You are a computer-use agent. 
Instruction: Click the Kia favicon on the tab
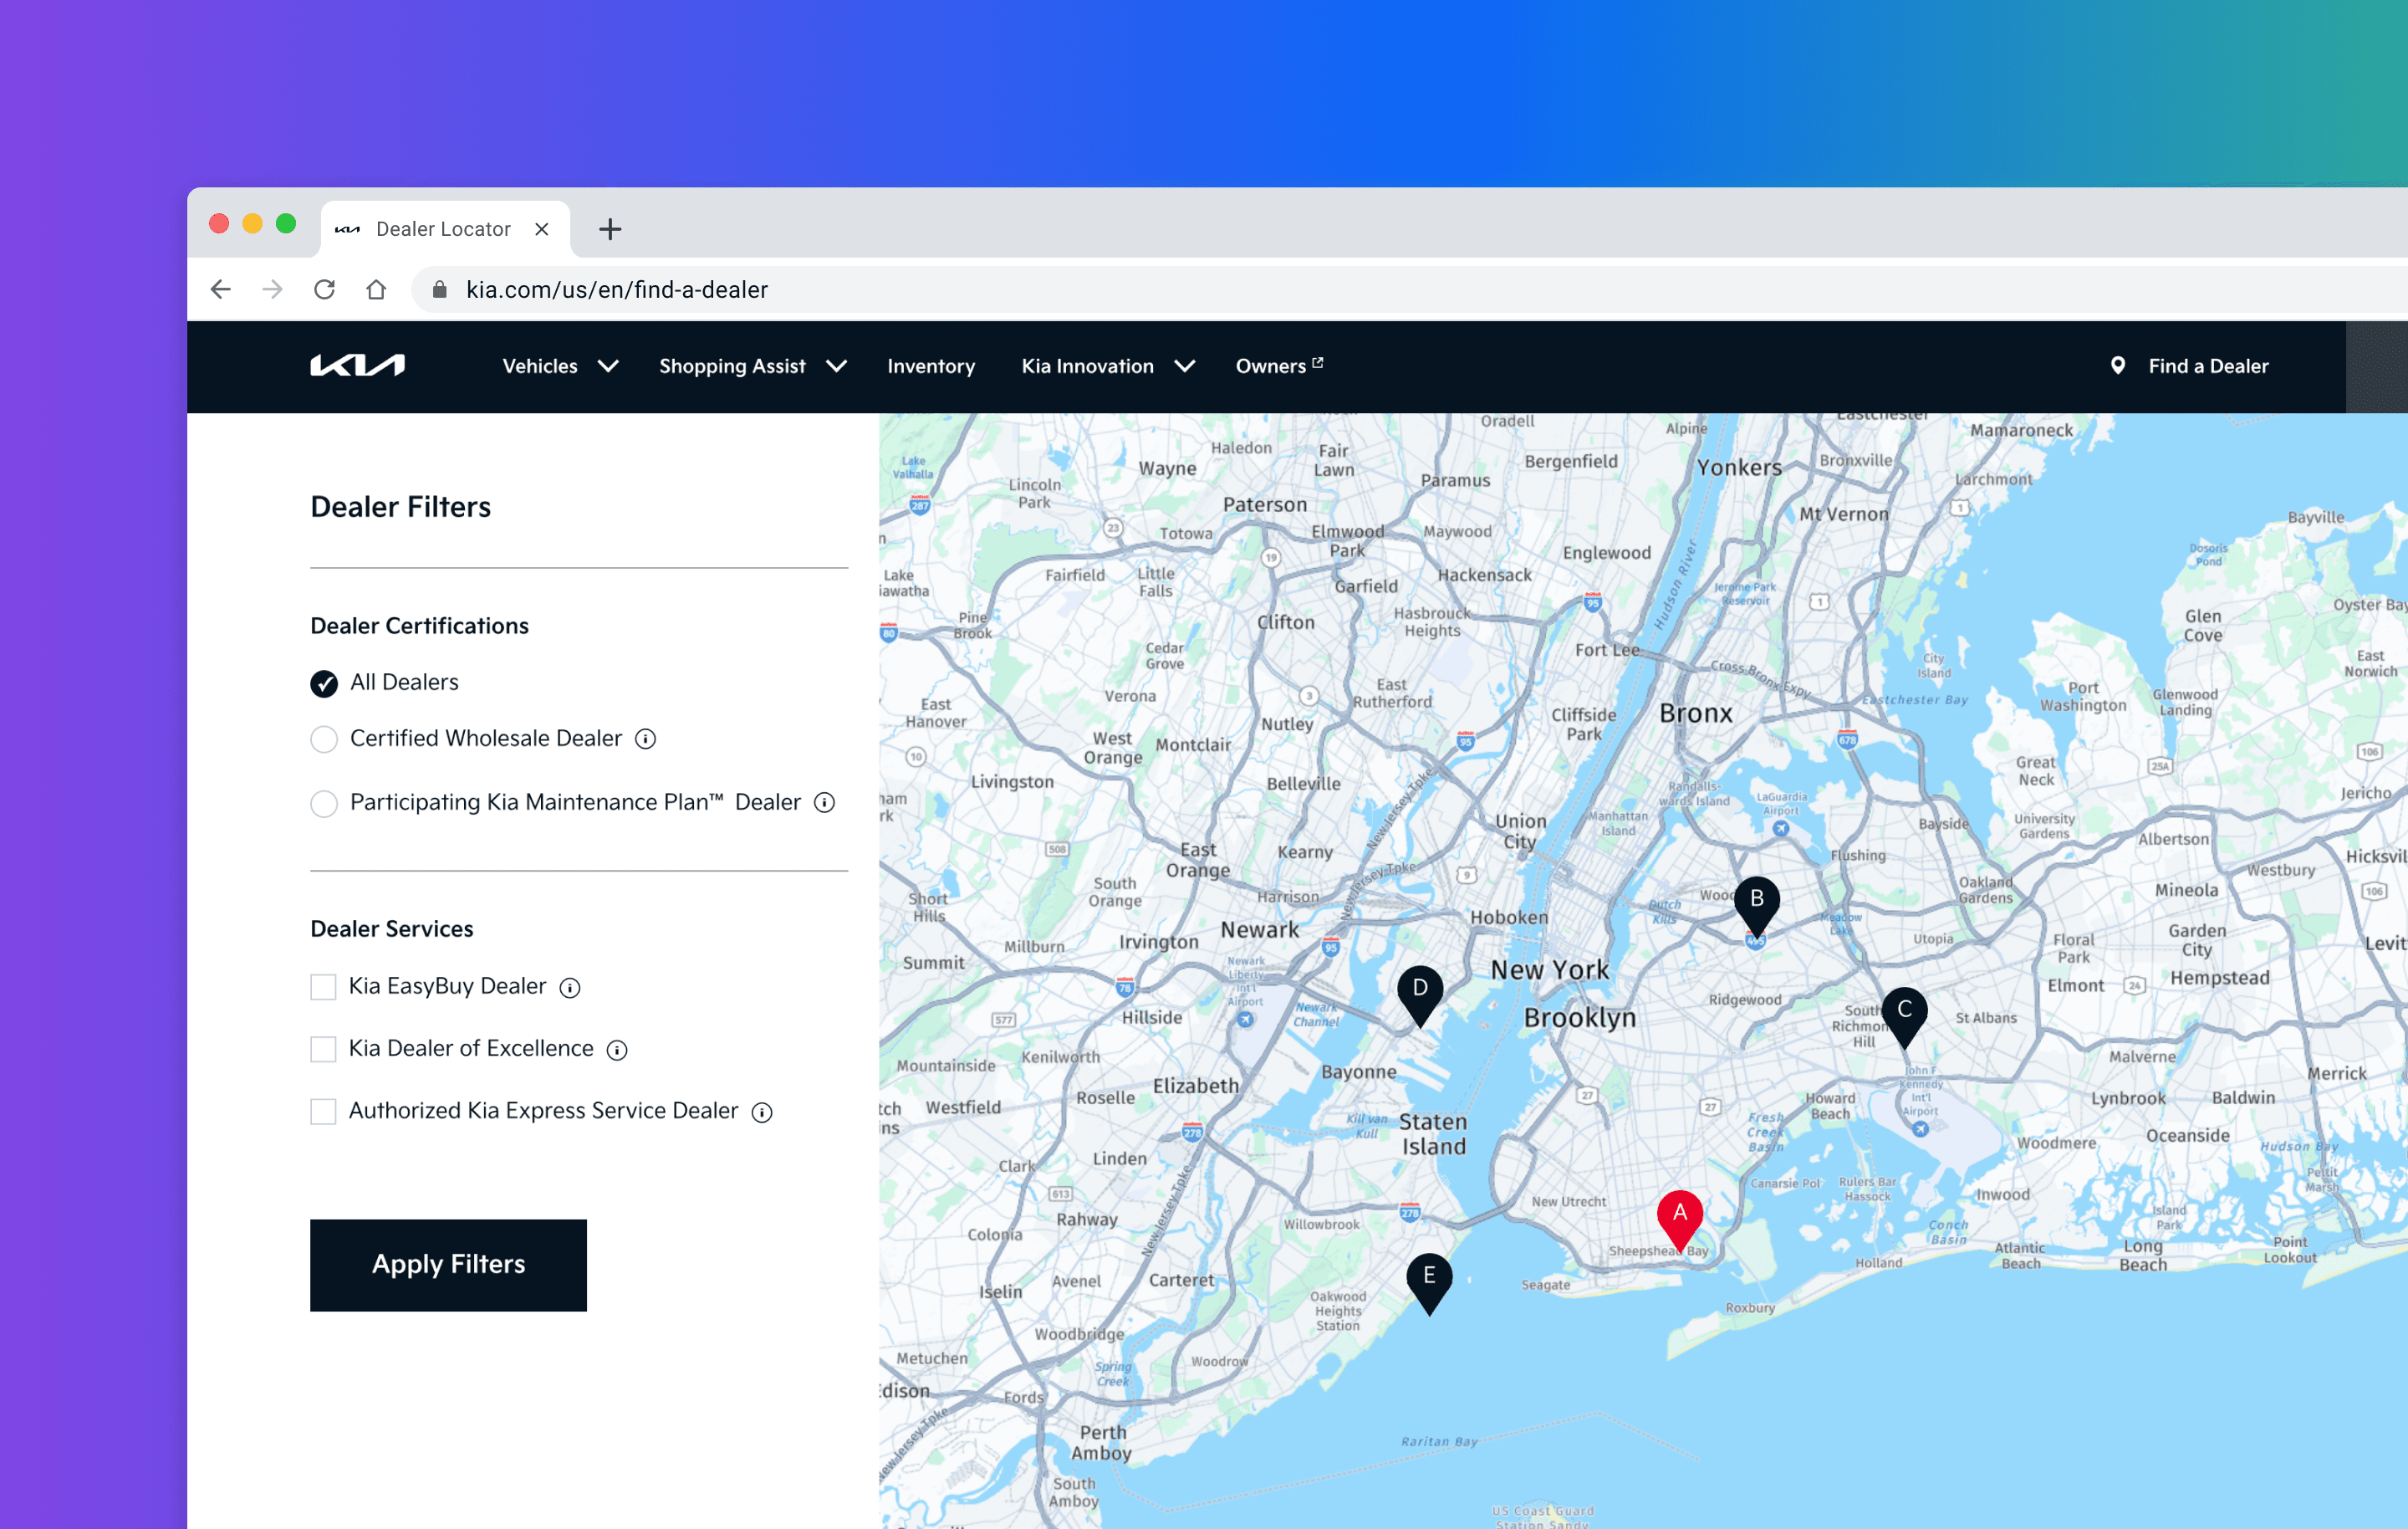347,229
